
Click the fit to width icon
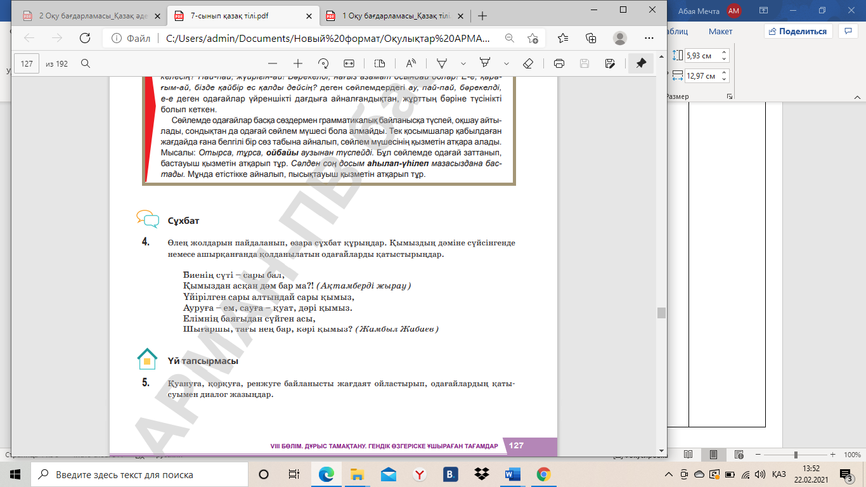tap(349, 63)
